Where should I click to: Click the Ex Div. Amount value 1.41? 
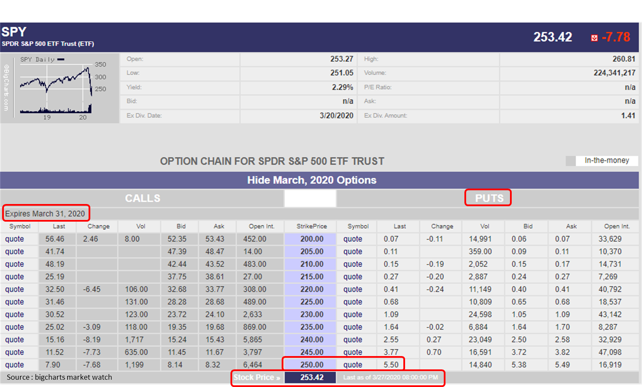pyautogui.click(x=628, y=116)
